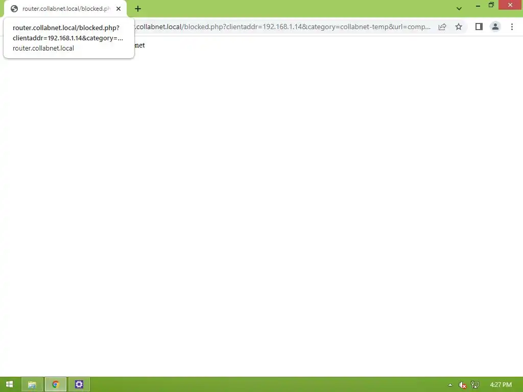Viewport: 523px width, 392px height.
Task: Open a new tab with plus button
Action: click(x=138, y=9)
